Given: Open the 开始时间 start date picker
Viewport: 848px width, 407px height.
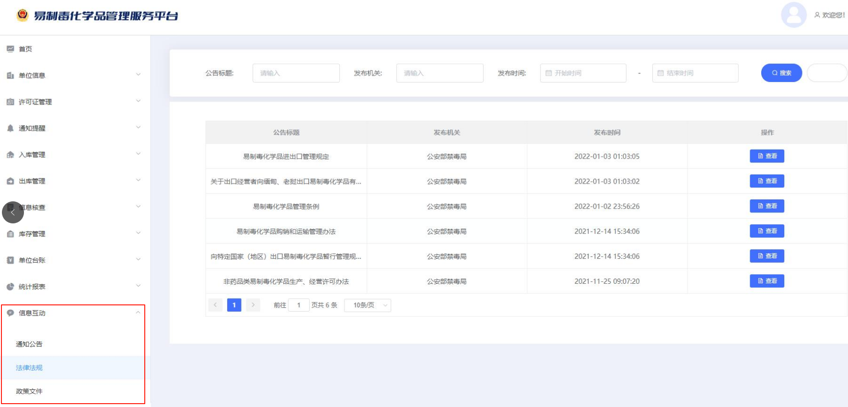Looking at the screenshot, I should coord(583,73).
